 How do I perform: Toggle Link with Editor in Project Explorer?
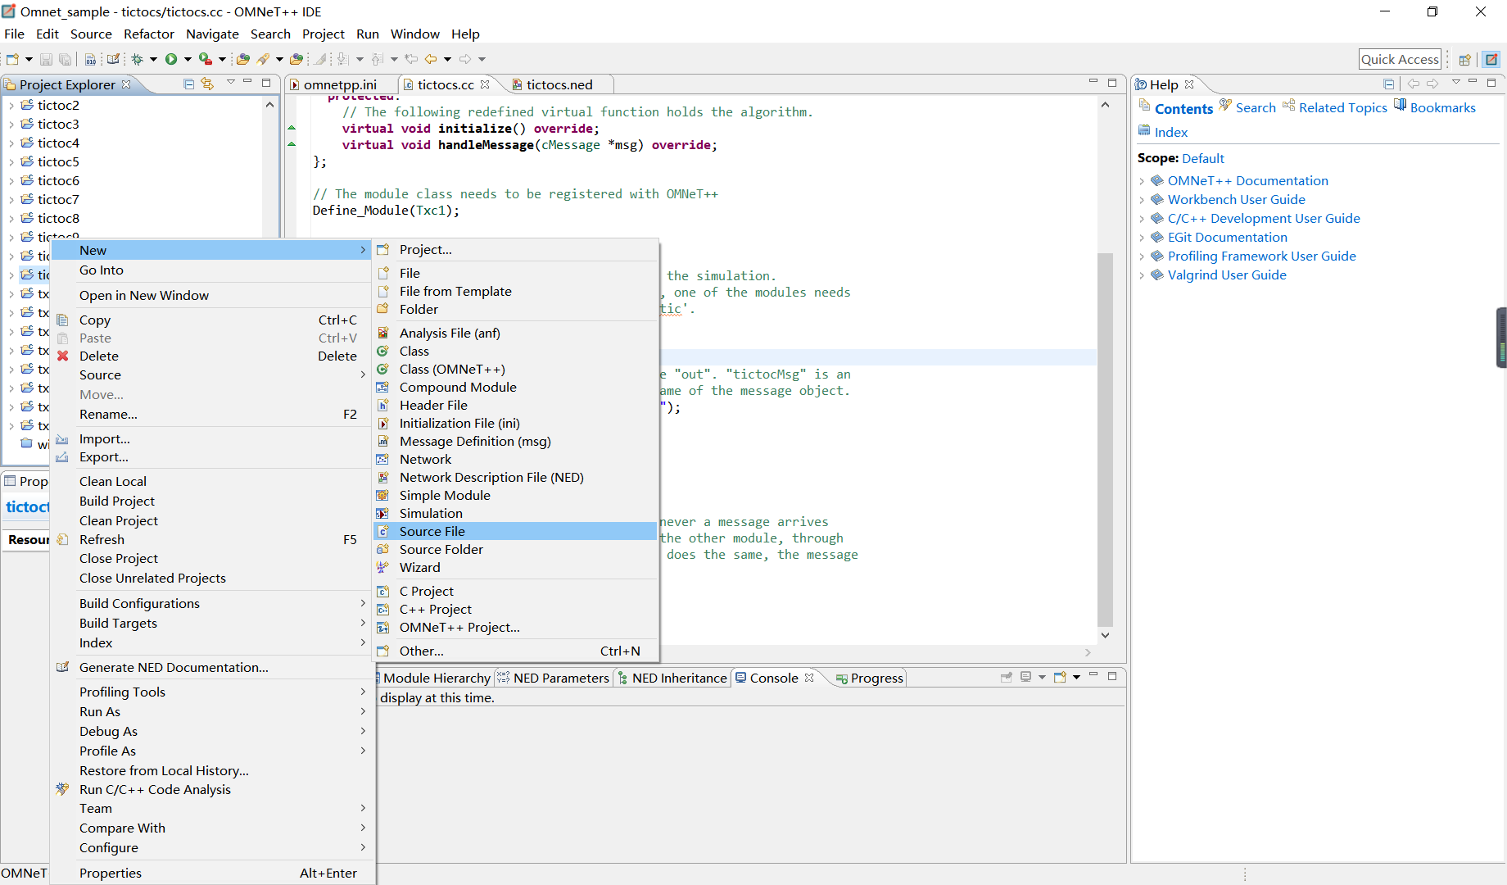(x=207, y=84)
